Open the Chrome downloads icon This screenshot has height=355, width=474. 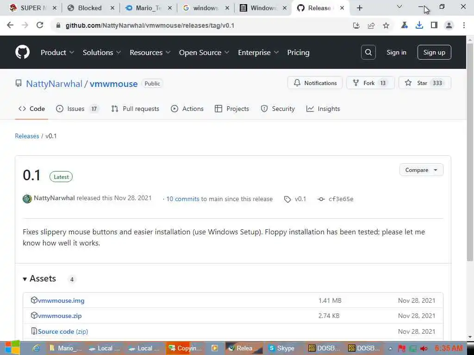(419, 25)
